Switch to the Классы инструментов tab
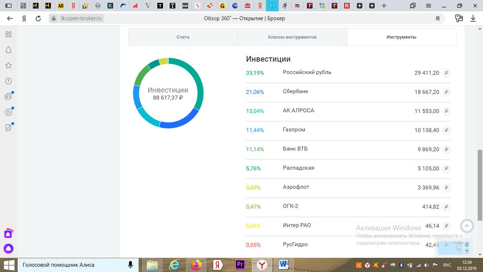The height and width of the screenshot is (272, 483). (292, 37)
